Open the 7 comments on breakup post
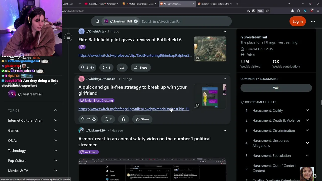The width and height of the screenshot is (322, 181). pyautogui.click(x=108, y=119)
